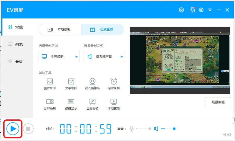
Task: Open the user account icon
Action: (x=181, y=10)
